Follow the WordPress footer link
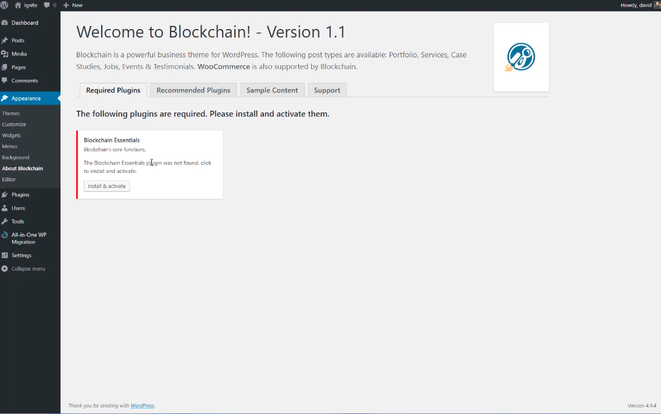The width and height of the screenshot is (661, 414). (x=142, y=406)
